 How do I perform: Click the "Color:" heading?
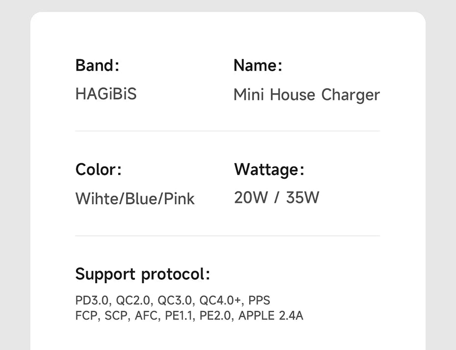pyautogui.click(x=98, y=170)
